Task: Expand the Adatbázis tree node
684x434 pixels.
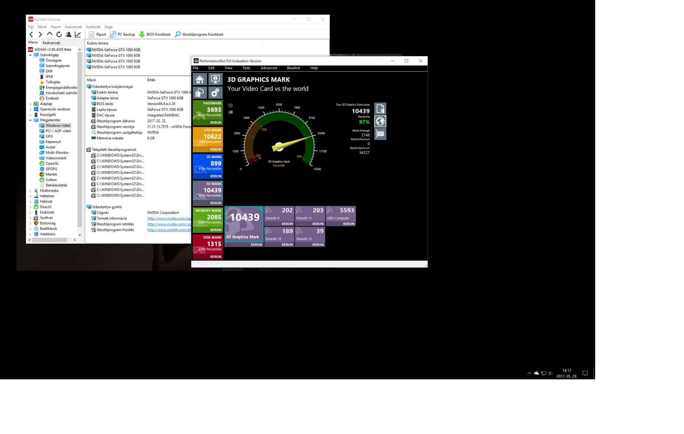Action: coord(30,234)
